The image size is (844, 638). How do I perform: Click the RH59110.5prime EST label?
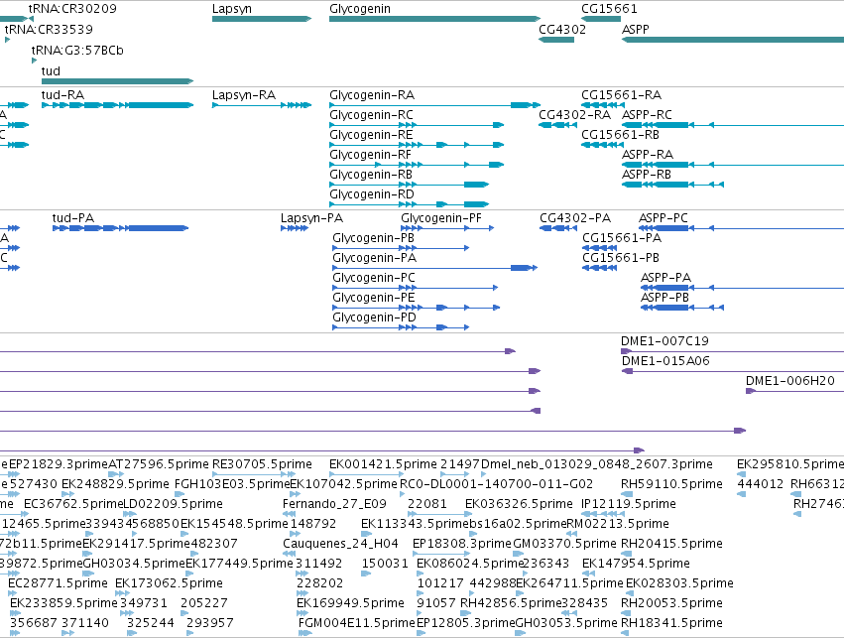click(x=671, y=484)
